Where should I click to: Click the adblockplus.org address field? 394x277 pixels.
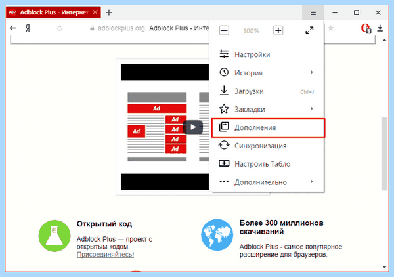pyautogui.click(x=121, y=28)
